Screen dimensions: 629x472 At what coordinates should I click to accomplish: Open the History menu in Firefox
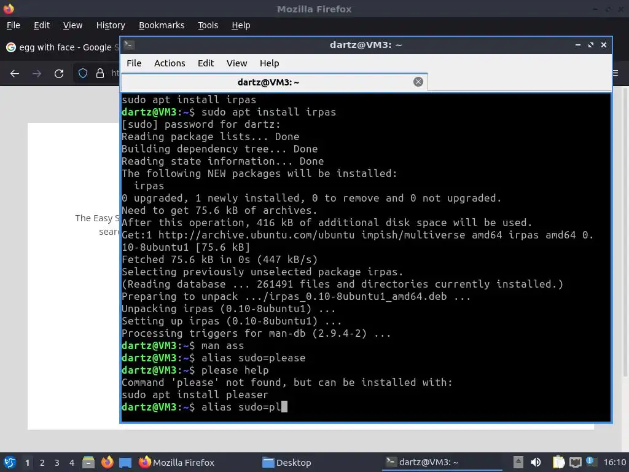point(111,25)
